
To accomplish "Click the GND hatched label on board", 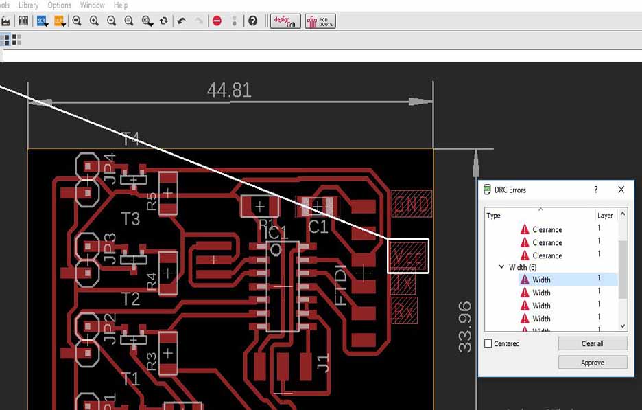I will click(412, 204).
